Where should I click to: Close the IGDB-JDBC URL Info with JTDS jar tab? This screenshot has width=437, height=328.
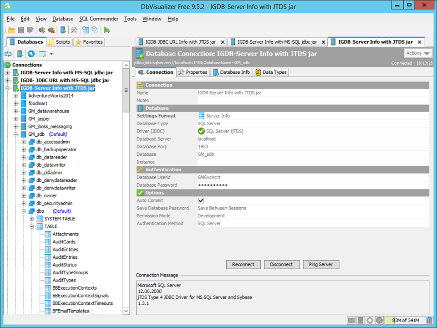[223, 42]
